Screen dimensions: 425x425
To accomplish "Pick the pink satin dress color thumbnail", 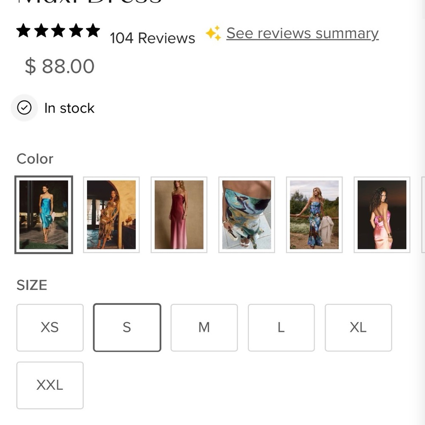I will coord(382,215).
